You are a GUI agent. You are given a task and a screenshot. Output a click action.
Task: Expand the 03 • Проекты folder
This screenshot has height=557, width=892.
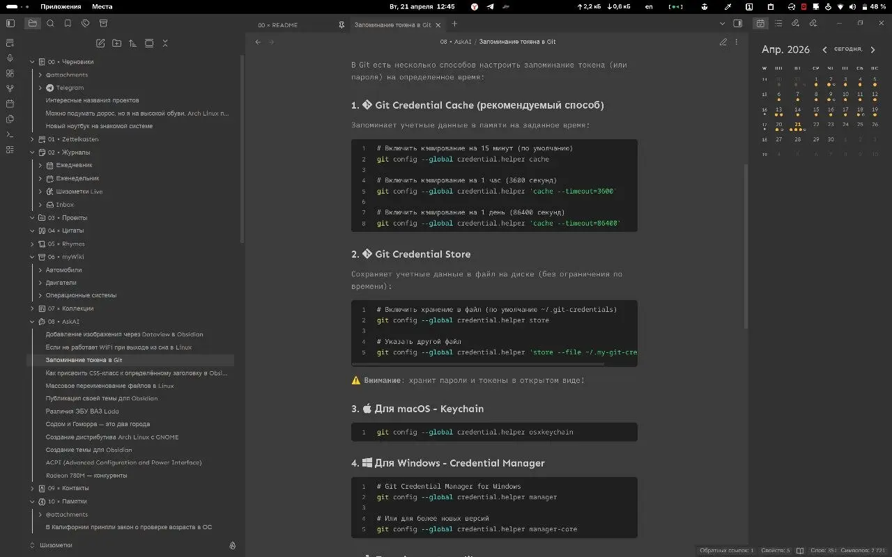[32, 218]
